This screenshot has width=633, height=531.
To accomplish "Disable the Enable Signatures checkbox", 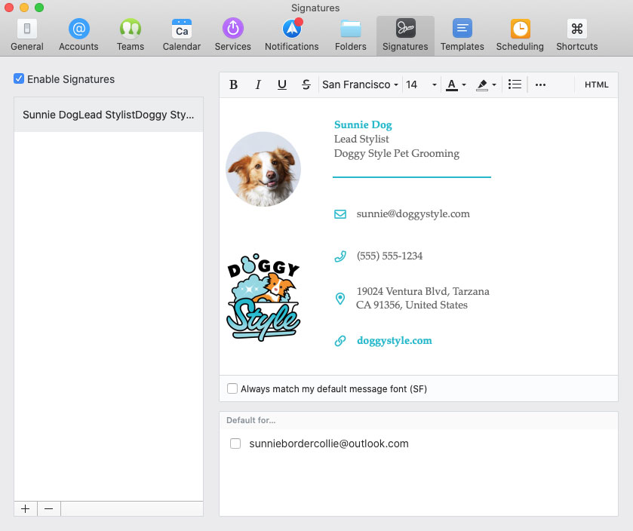I will coord(19,79).
